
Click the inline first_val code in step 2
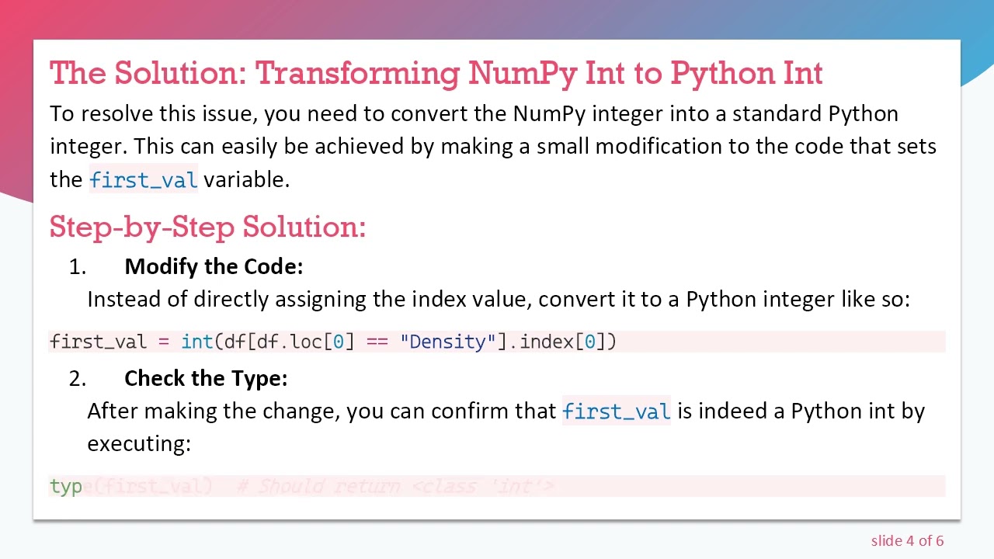coord(617,411)
